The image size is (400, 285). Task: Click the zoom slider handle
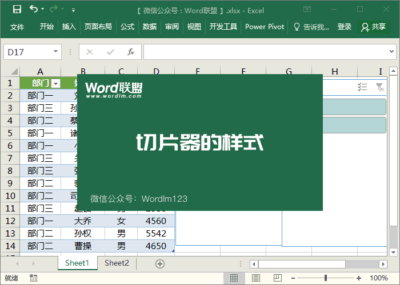pos(325,278)
